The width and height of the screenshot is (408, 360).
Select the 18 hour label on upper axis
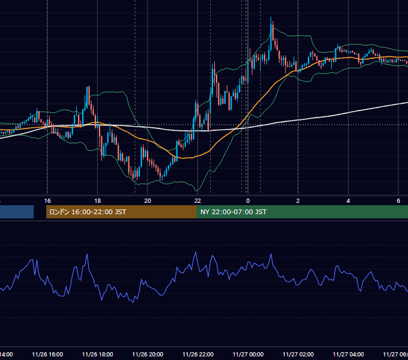pos(98,201)
